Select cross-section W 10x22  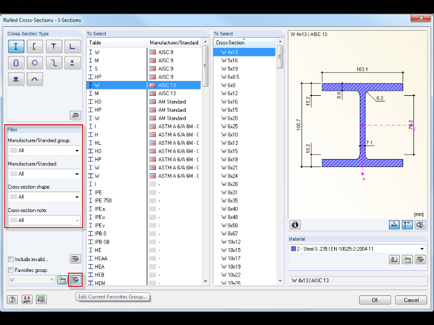click(x=244, y=275)
